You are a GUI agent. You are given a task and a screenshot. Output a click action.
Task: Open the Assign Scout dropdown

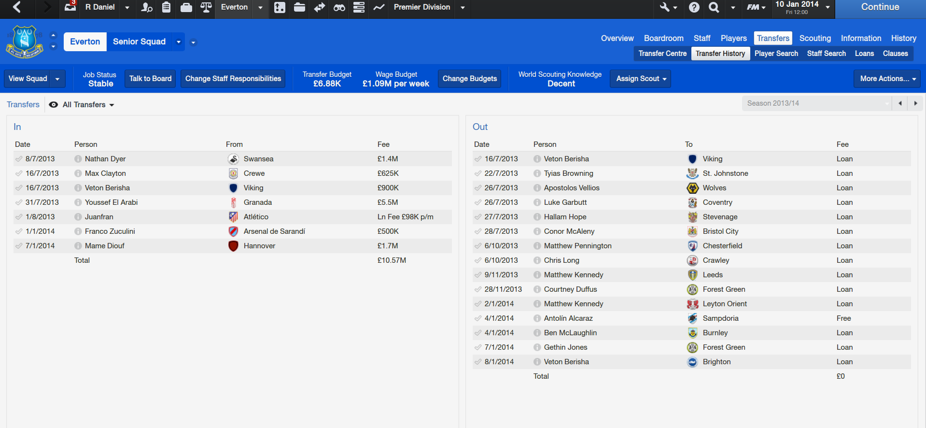pyautogui.click(x=641, y=79)
